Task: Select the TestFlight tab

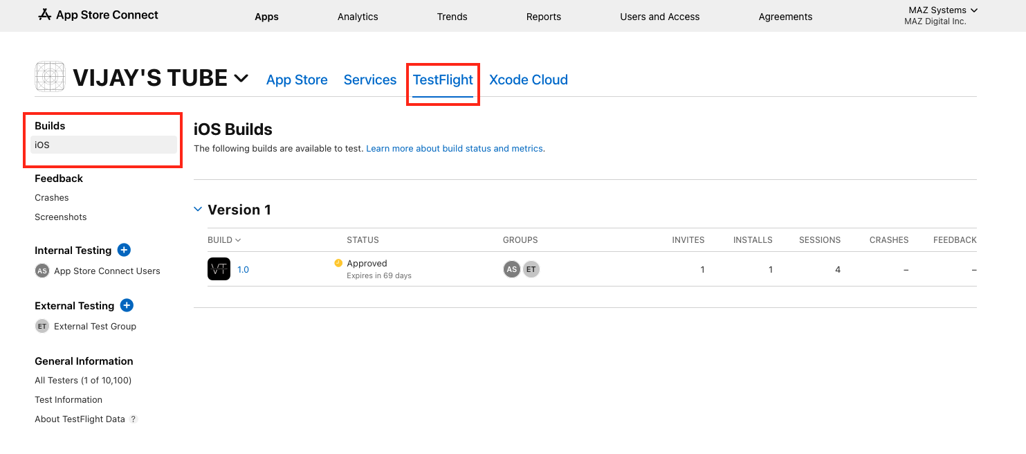Action: tap(443, 80)
